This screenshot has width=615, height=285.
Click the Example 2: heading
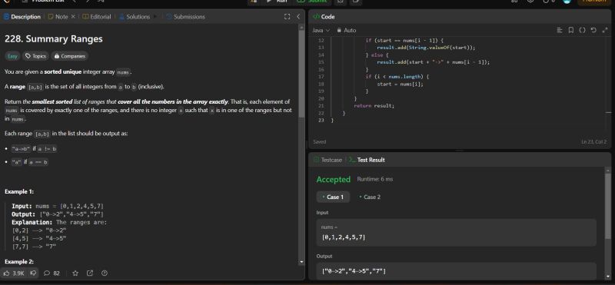(19, 261)
